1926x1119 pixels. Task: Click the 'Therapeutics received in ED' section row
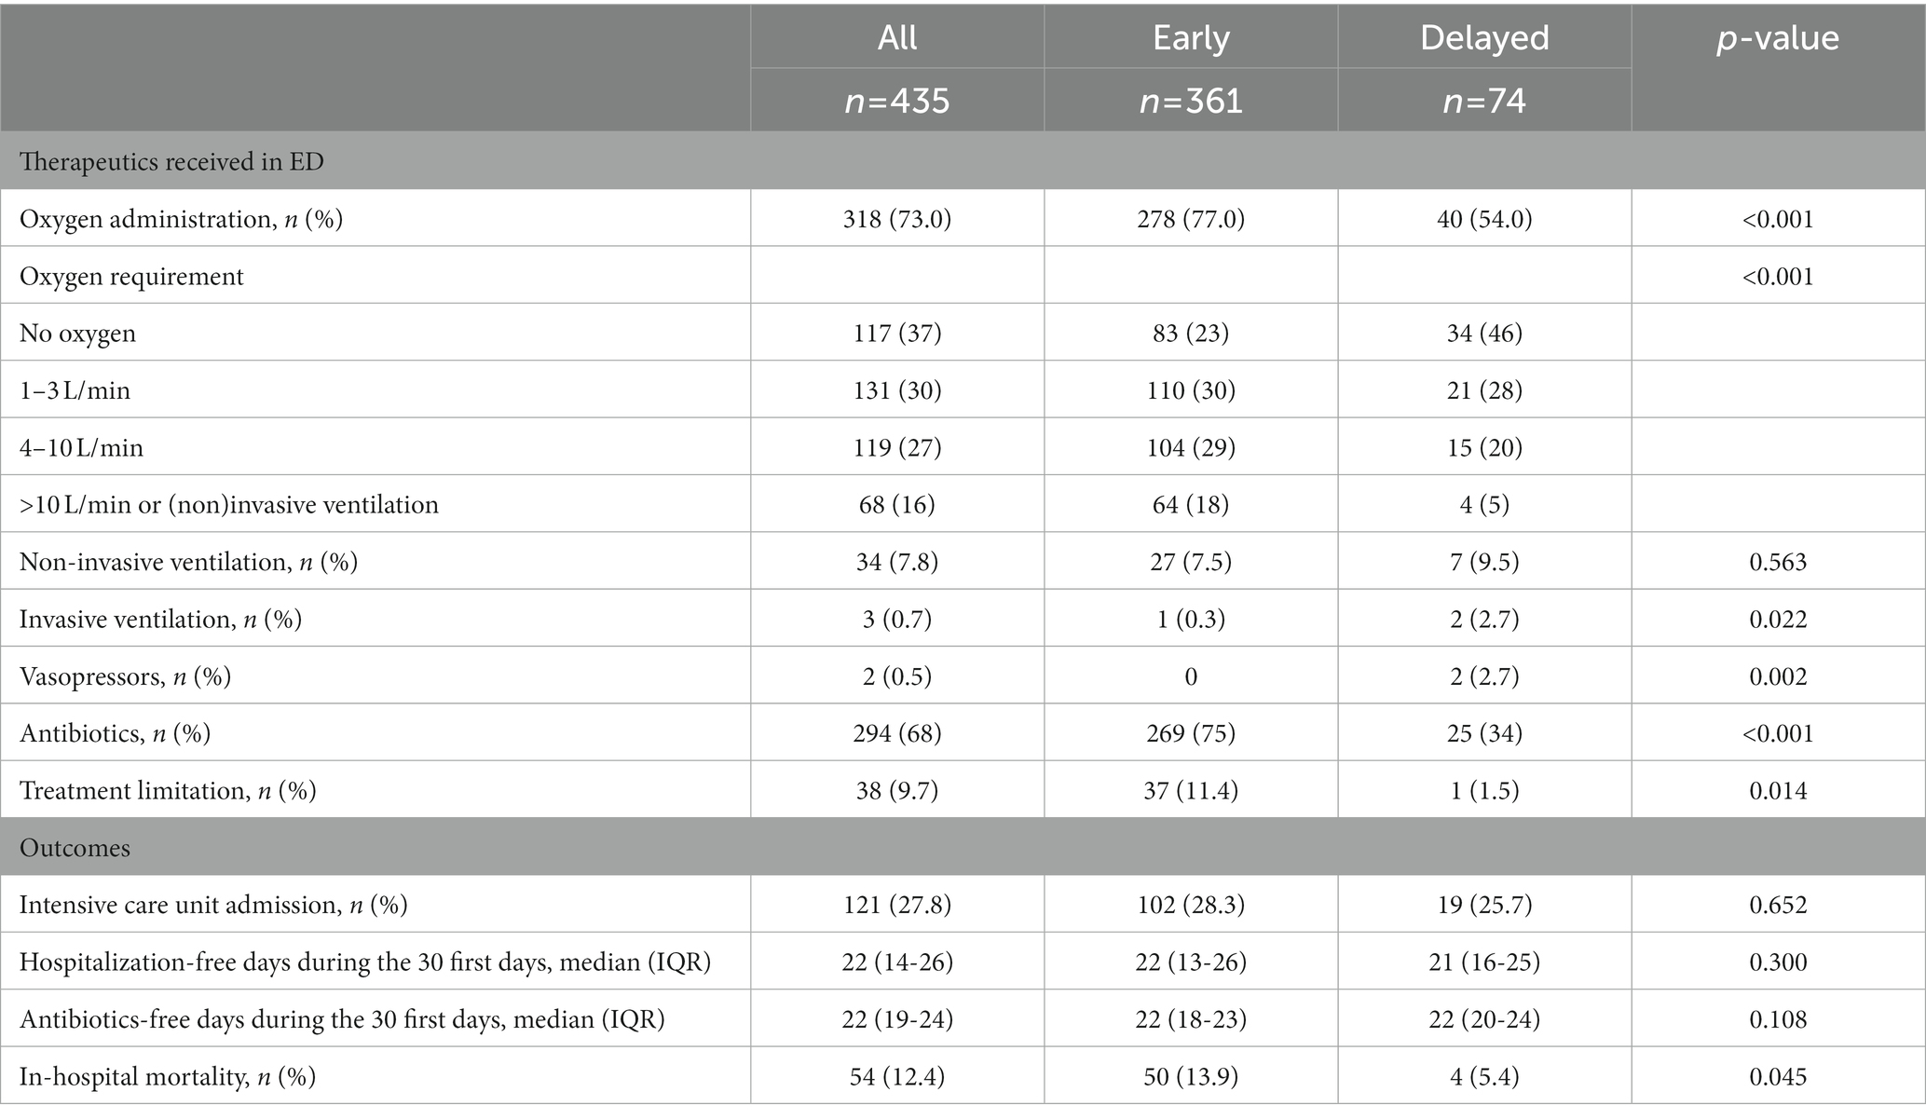pyautogui.click(x=963, y=160)
